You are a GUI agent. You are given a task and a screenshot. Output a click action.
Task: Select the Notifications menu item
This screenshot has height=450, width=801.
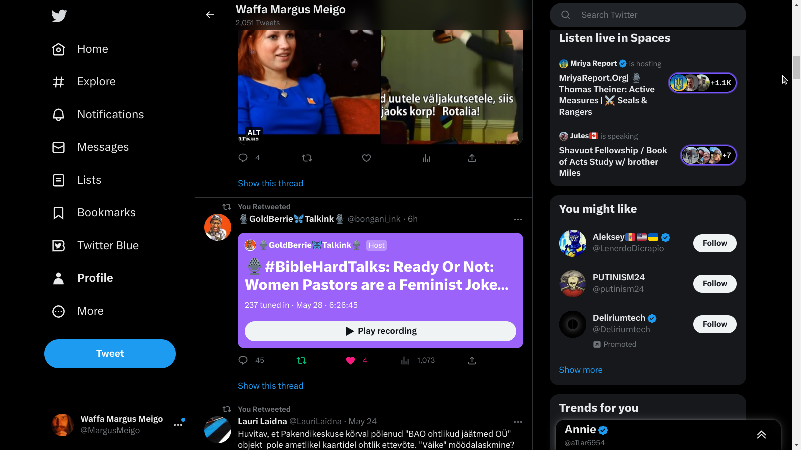[111, 115]
